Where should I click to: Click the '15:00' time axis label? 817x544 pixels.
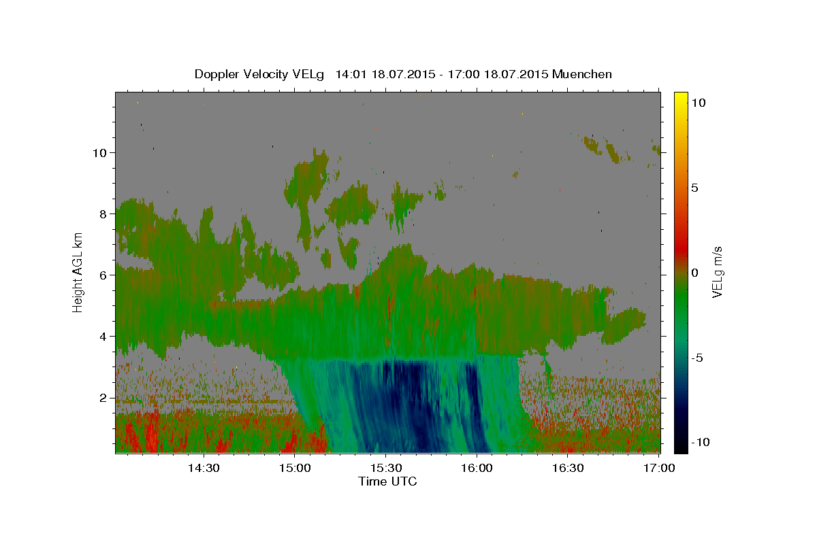295,469
